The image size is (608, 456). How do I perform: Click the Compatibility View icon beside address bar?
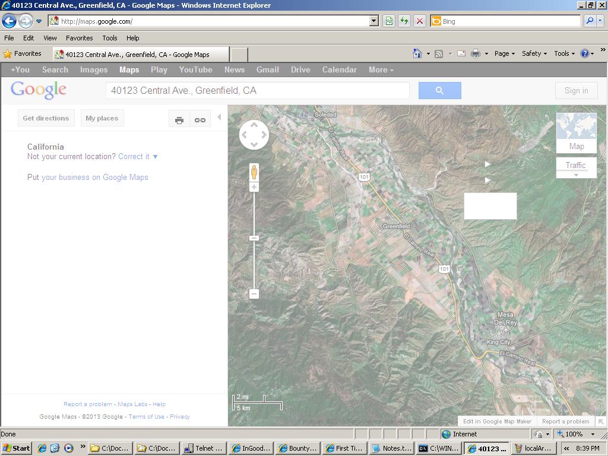pos(389,21)
